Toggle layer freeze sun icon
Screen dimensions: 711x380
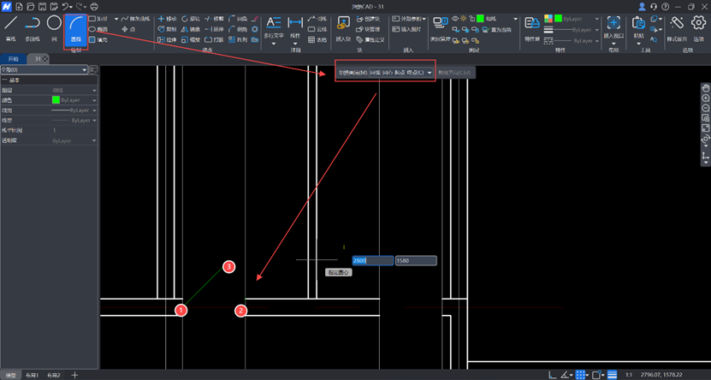[x=463, y=19]
